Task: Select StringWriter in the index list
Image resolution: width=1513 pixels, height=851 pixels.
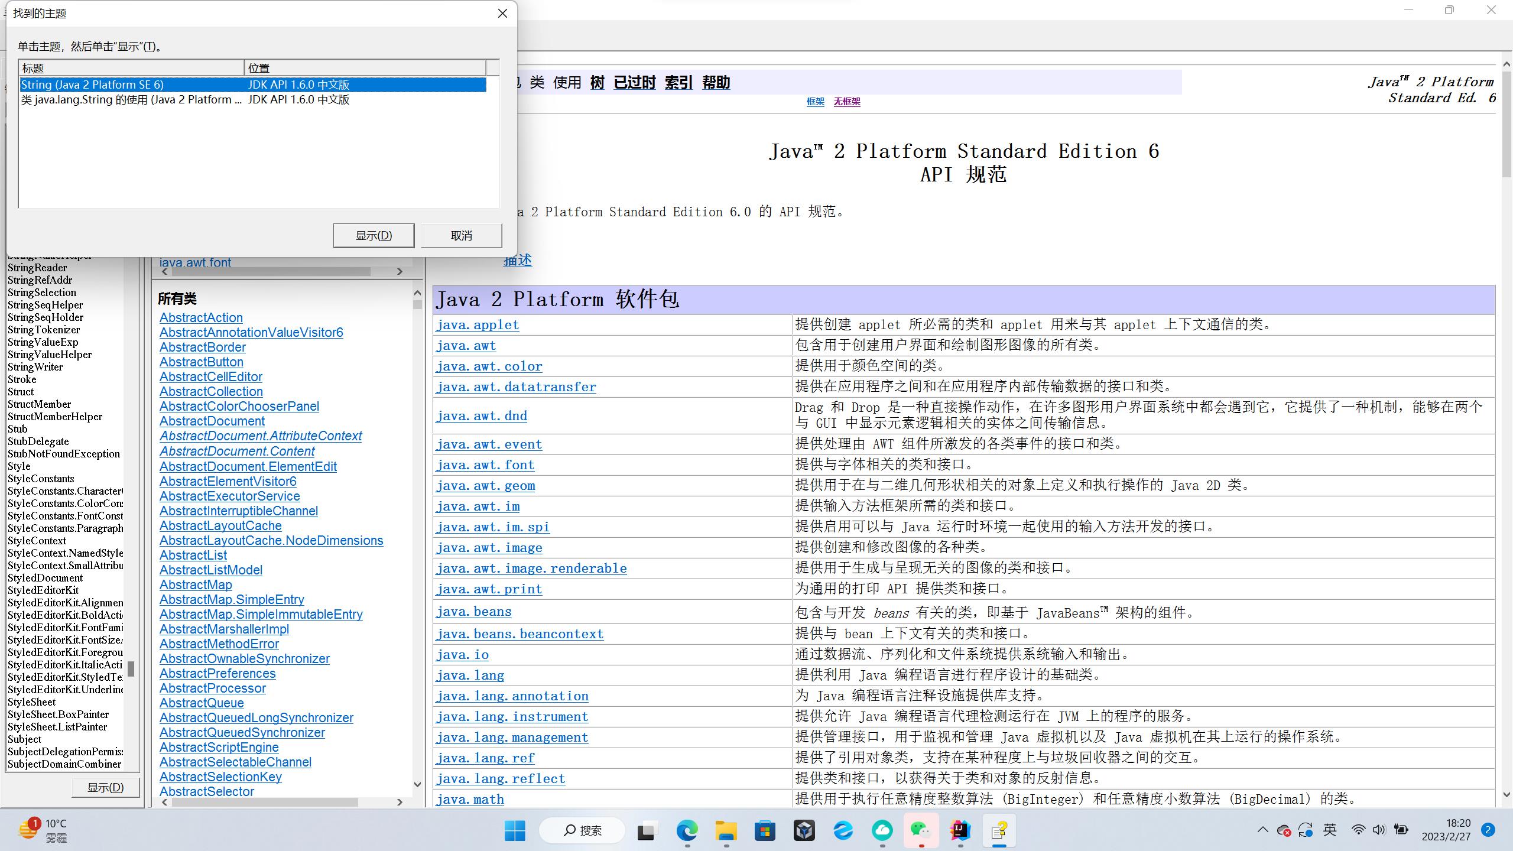Action: point(35,367)
